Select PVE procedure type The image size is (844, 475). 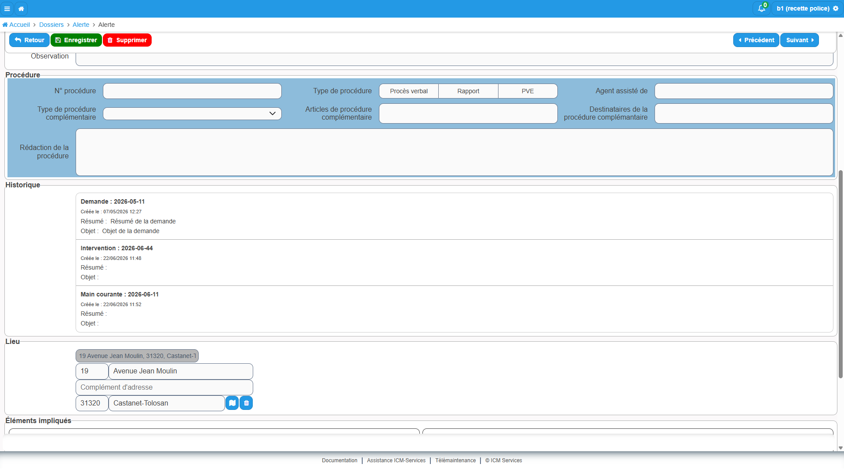pos(527,91)
